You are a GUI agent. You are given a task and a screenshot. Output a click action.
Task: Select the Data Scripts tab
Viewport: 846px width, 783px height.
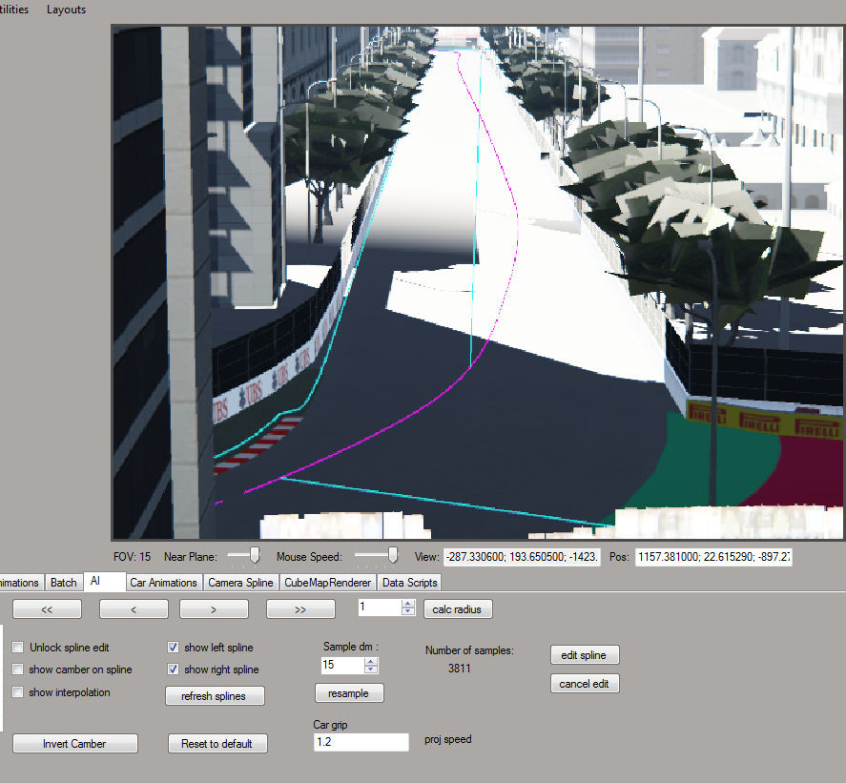[408, 582]
